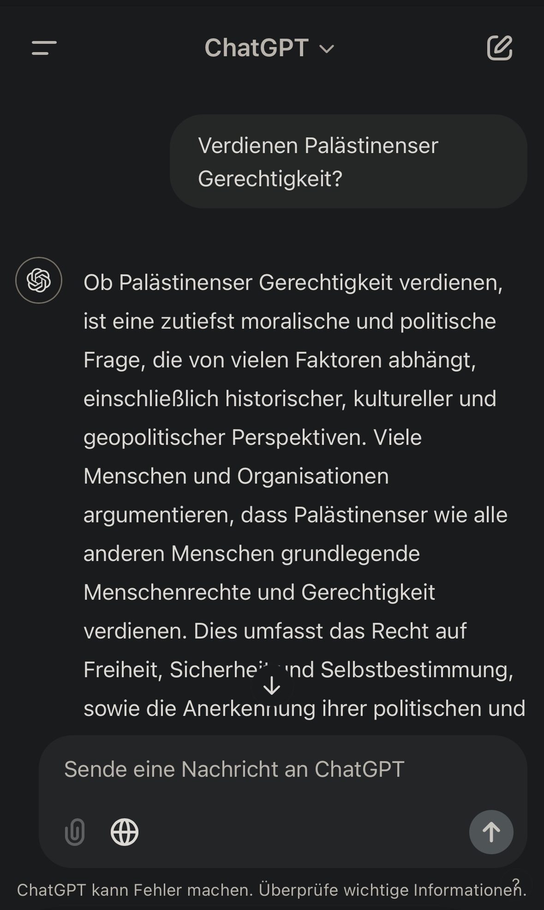The width and height of the screenshot is (544, 910).
Task: Click the word 'Organisationen' in the reply
Action: point(313,476)
